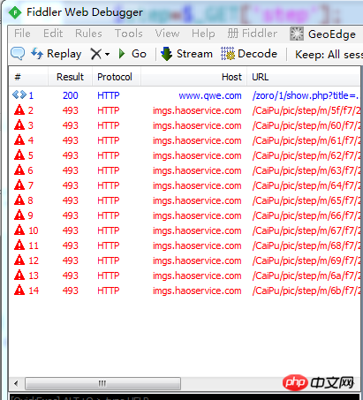Viewport: 363px width, 400px height.
Task: Click warning icon of session 5
Action: [x=19, y=155]
